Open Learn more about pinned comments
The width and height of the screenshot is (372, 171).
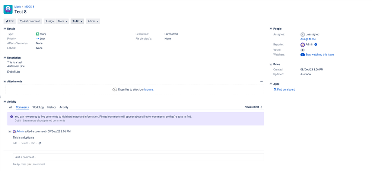point(44,121)
